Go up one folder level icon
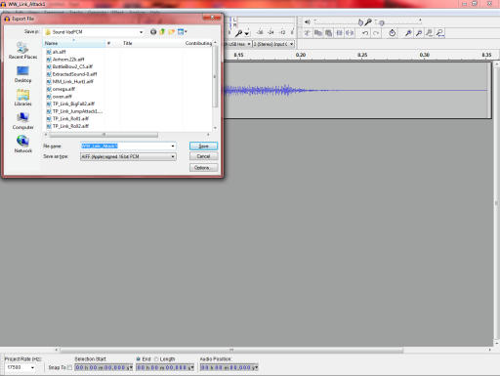 (162, 32)
